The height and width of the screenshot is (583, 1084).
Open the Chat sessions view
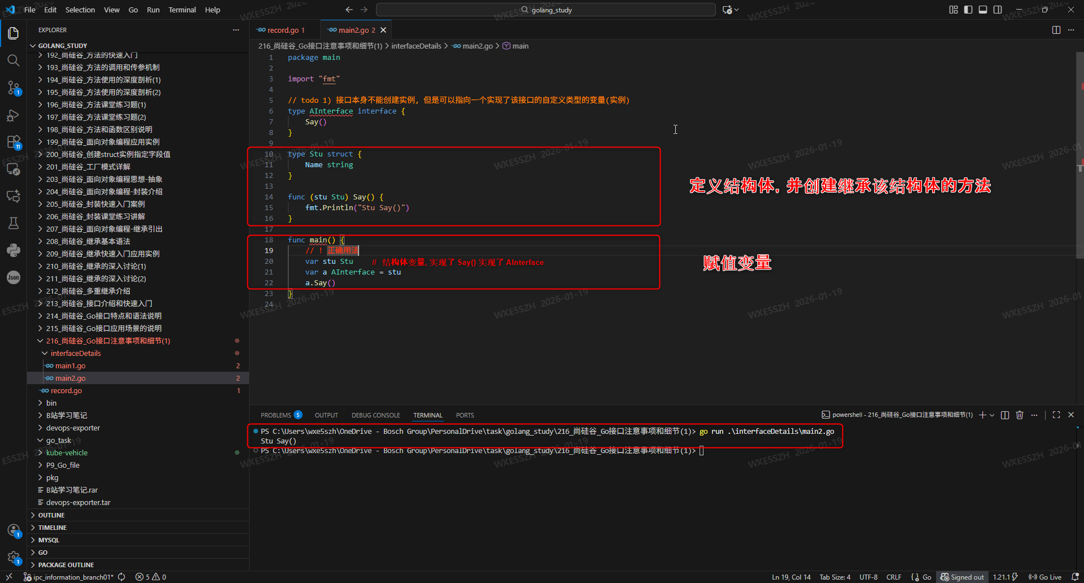coord(14,196)
